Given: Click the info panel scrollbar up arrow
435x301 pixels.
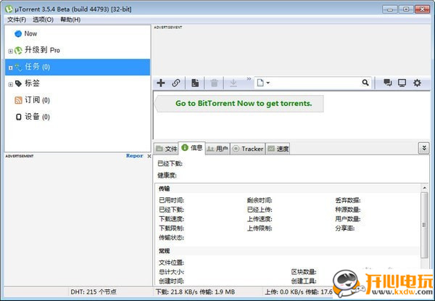Looking at the screenshot, I should click(x=424, y=188).
